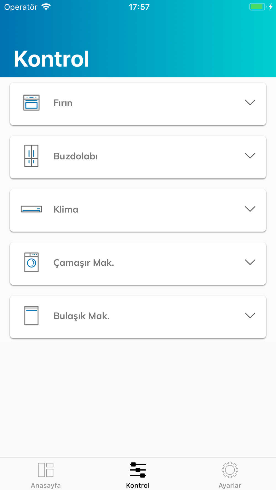Screen dimensions: 276x490
Task: Tap the refrigerator icon beside Buzdolabı
Action: (x=31, y=156)
